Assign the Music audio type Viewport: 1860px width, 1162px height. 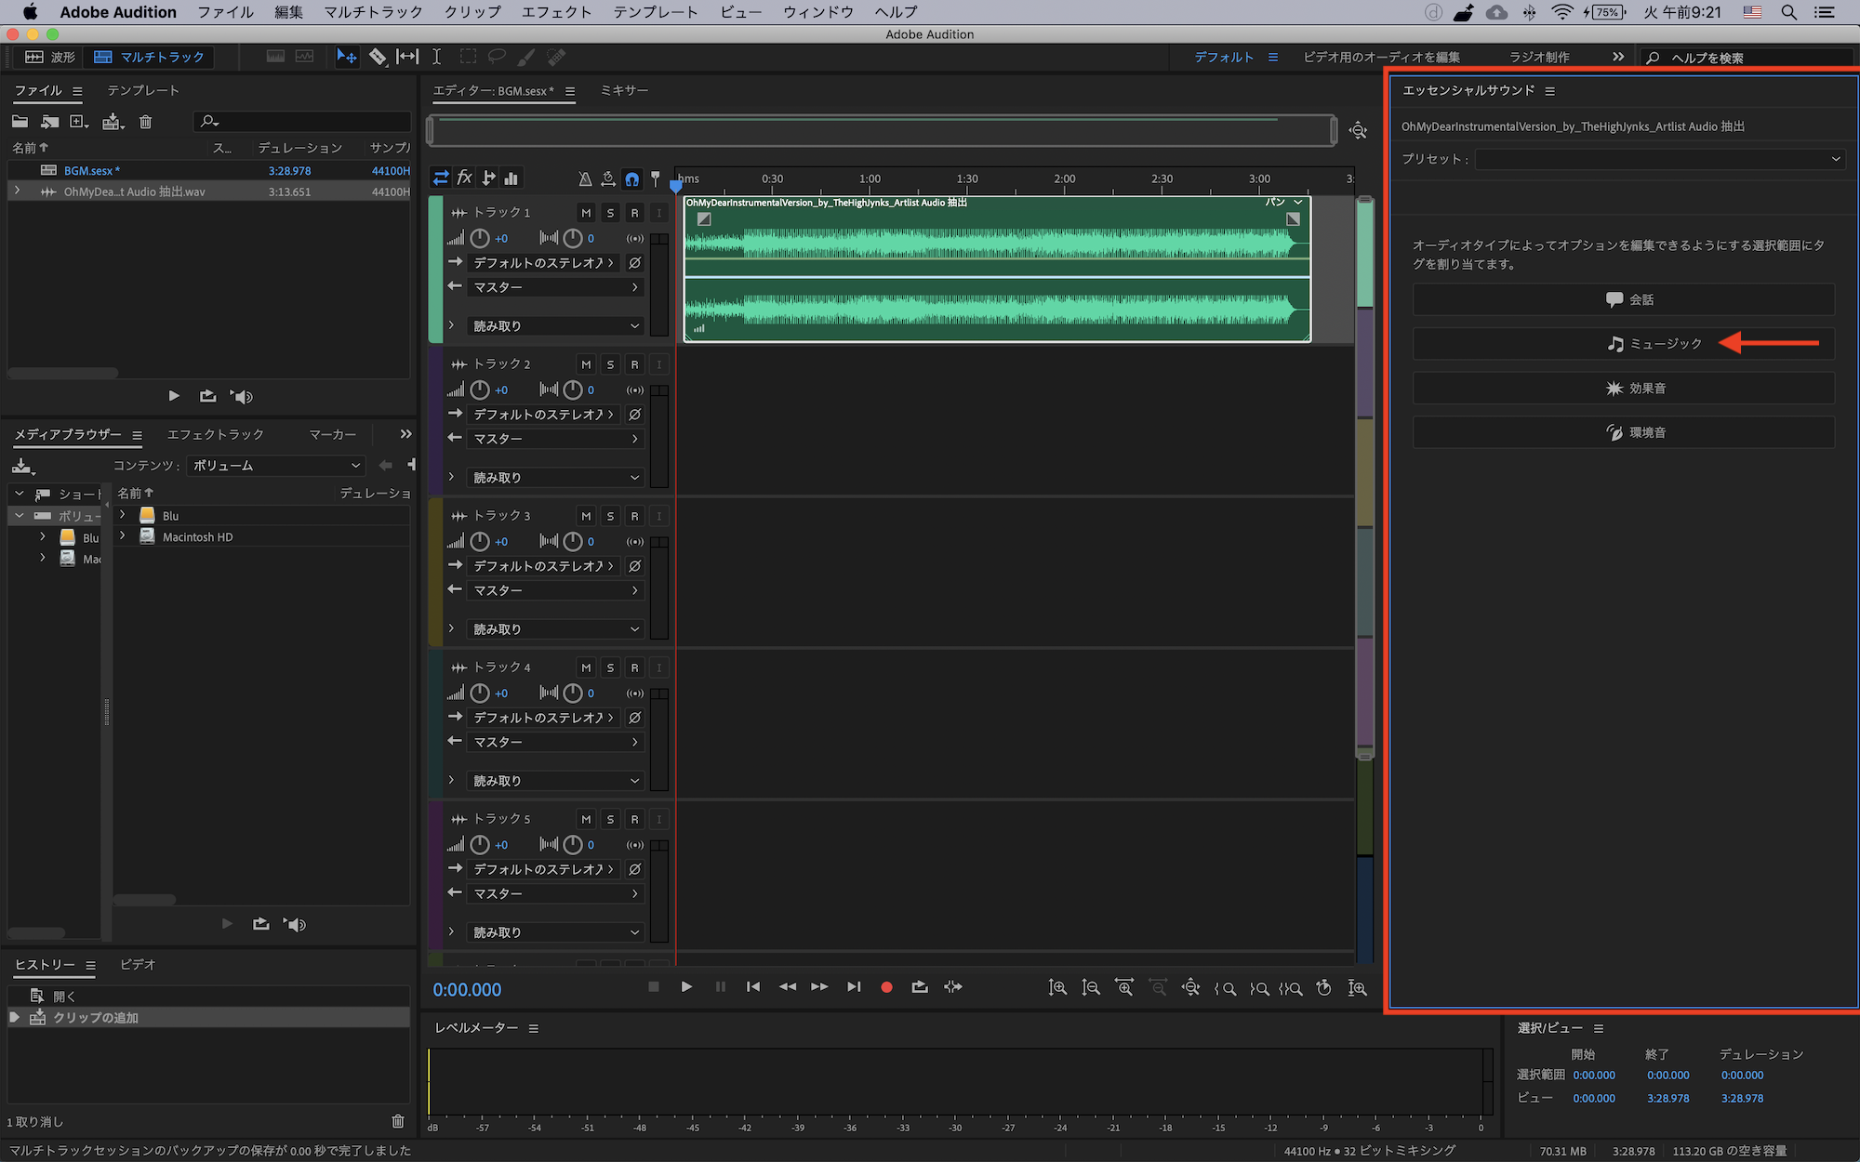[1623, 344]
